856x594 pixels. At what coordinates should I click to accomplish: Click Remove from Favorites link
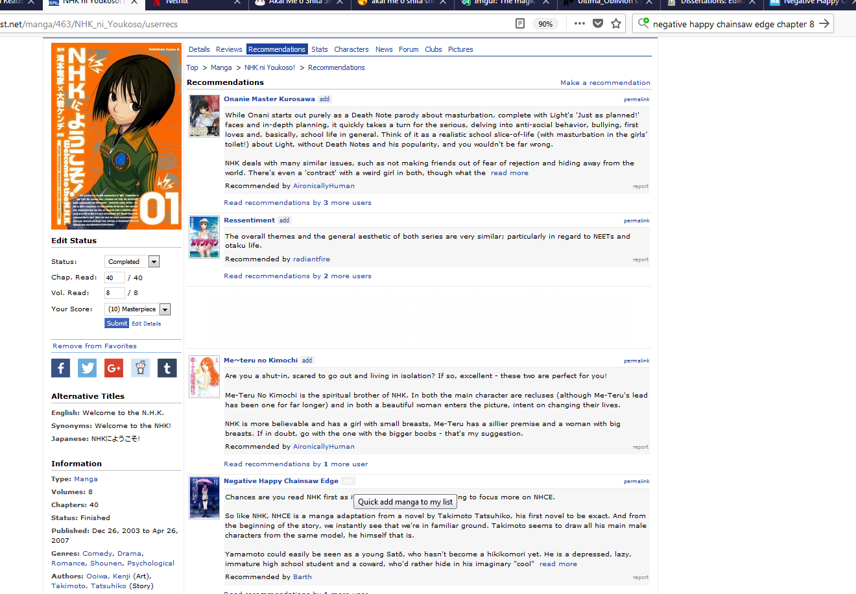point(95,346)
